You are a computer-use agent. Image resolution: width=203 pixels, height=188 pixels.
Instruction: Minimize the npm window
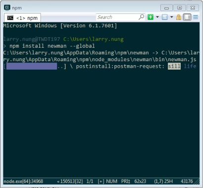click(166, 8)
